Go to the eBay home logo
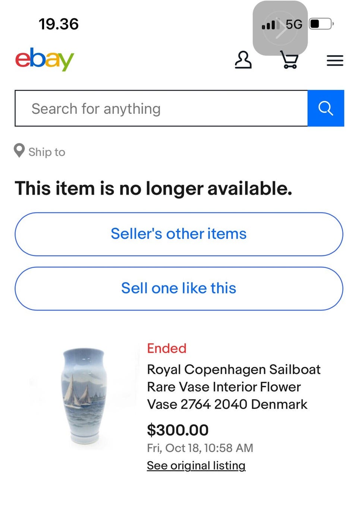358x507 pixels. click(x=44, y=60)
